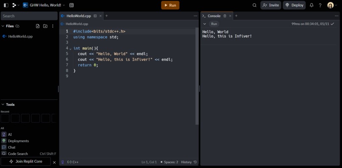
Task: Click the return 0; line in editor
Action: pos(88,65)
